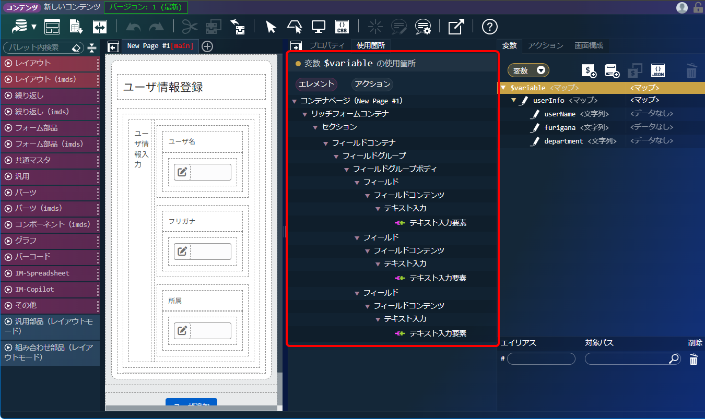Click the edit pencil beside department
Viewport: 705px width, 419px height.
click(535, 141)
